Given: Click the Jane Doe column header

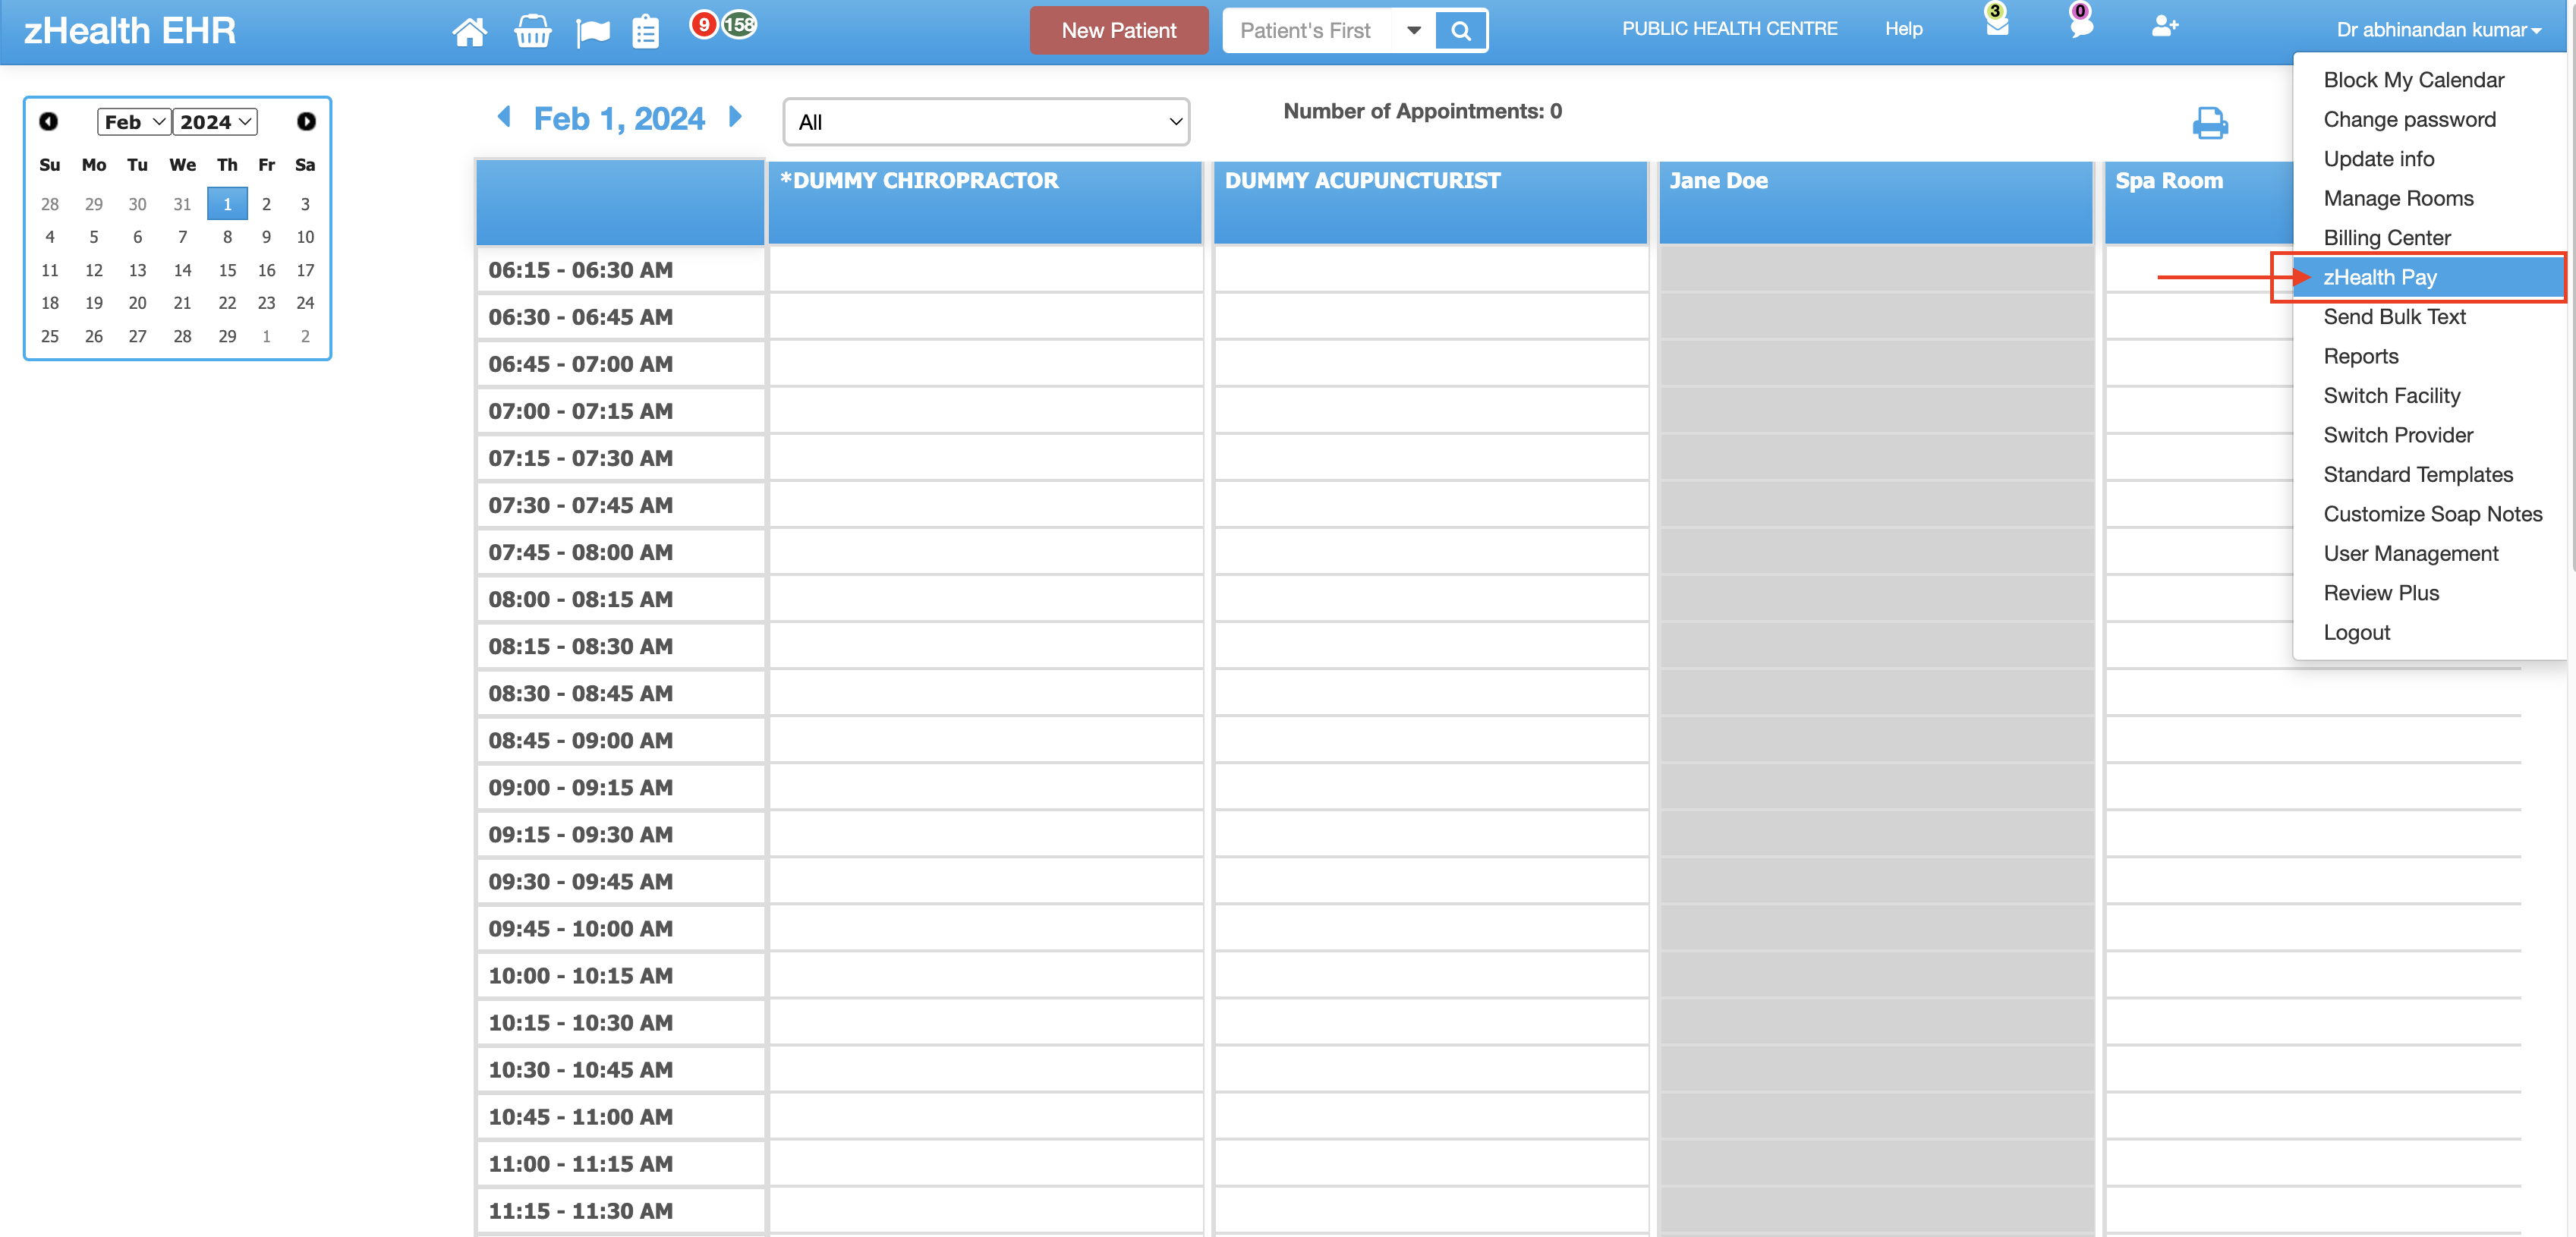Looking at the screenshot, I should click(x=1875, y=203).
